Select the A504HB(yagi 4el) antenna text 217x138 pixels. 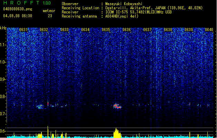tap(122, 16)
